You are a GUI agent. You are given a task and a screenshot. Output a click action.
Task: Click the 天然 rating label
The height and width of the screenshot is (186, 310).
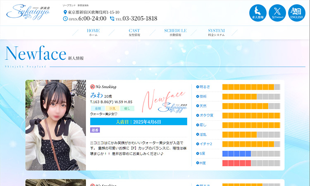tap(203, 106)
